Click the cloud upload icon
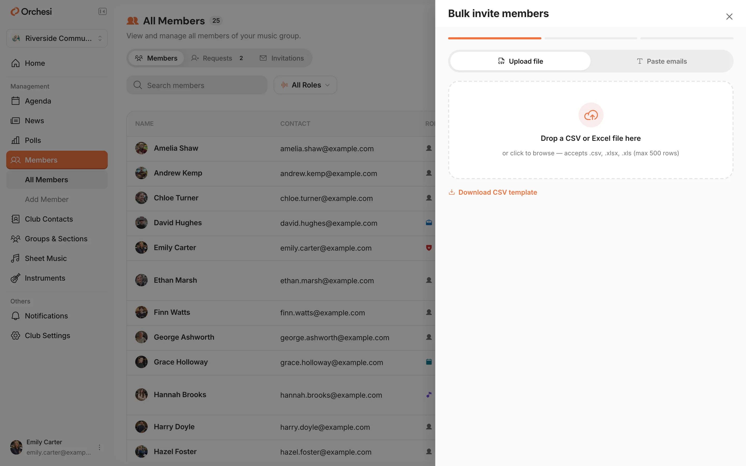This screenshot has width=746, height=466. click(x=591, y=115)
